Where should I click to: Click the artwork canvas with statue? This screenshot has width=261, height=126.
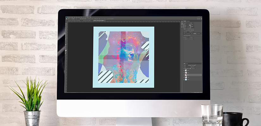(x=123, y=57)
